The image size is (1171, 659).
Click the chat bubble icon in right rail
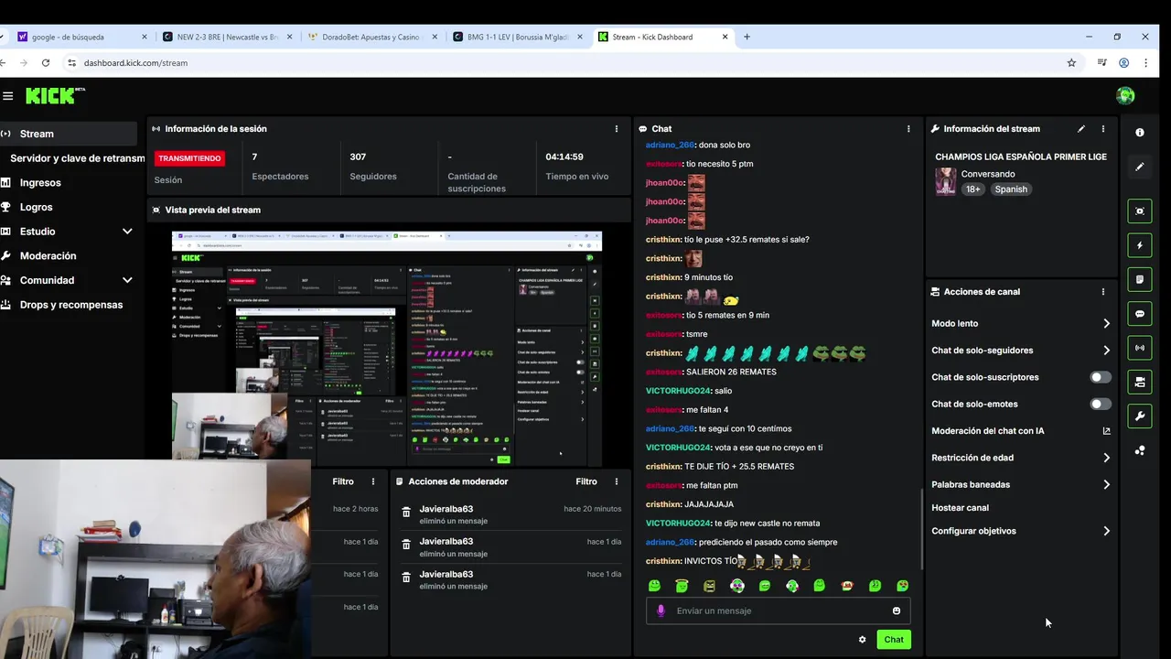point(1140,313)
